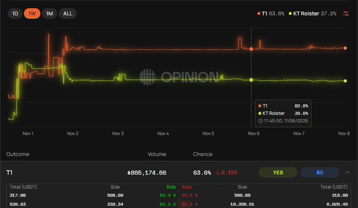358x208 pixels.
Task: Click the KT Rolster 38.0% tooltip row
Action: pos(283,113)
